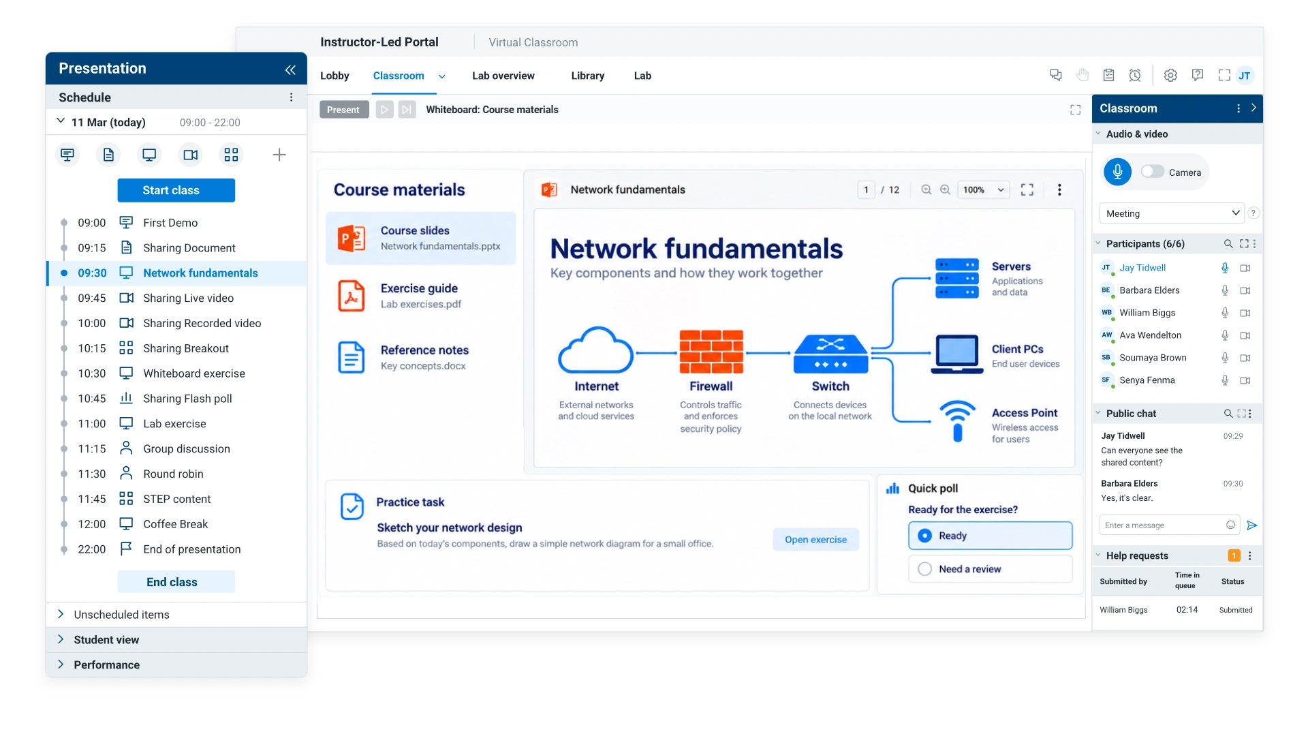The width and height of the screenshot is (1308, 736).
Task: Click the End class button
Action: tap(176, 582)
